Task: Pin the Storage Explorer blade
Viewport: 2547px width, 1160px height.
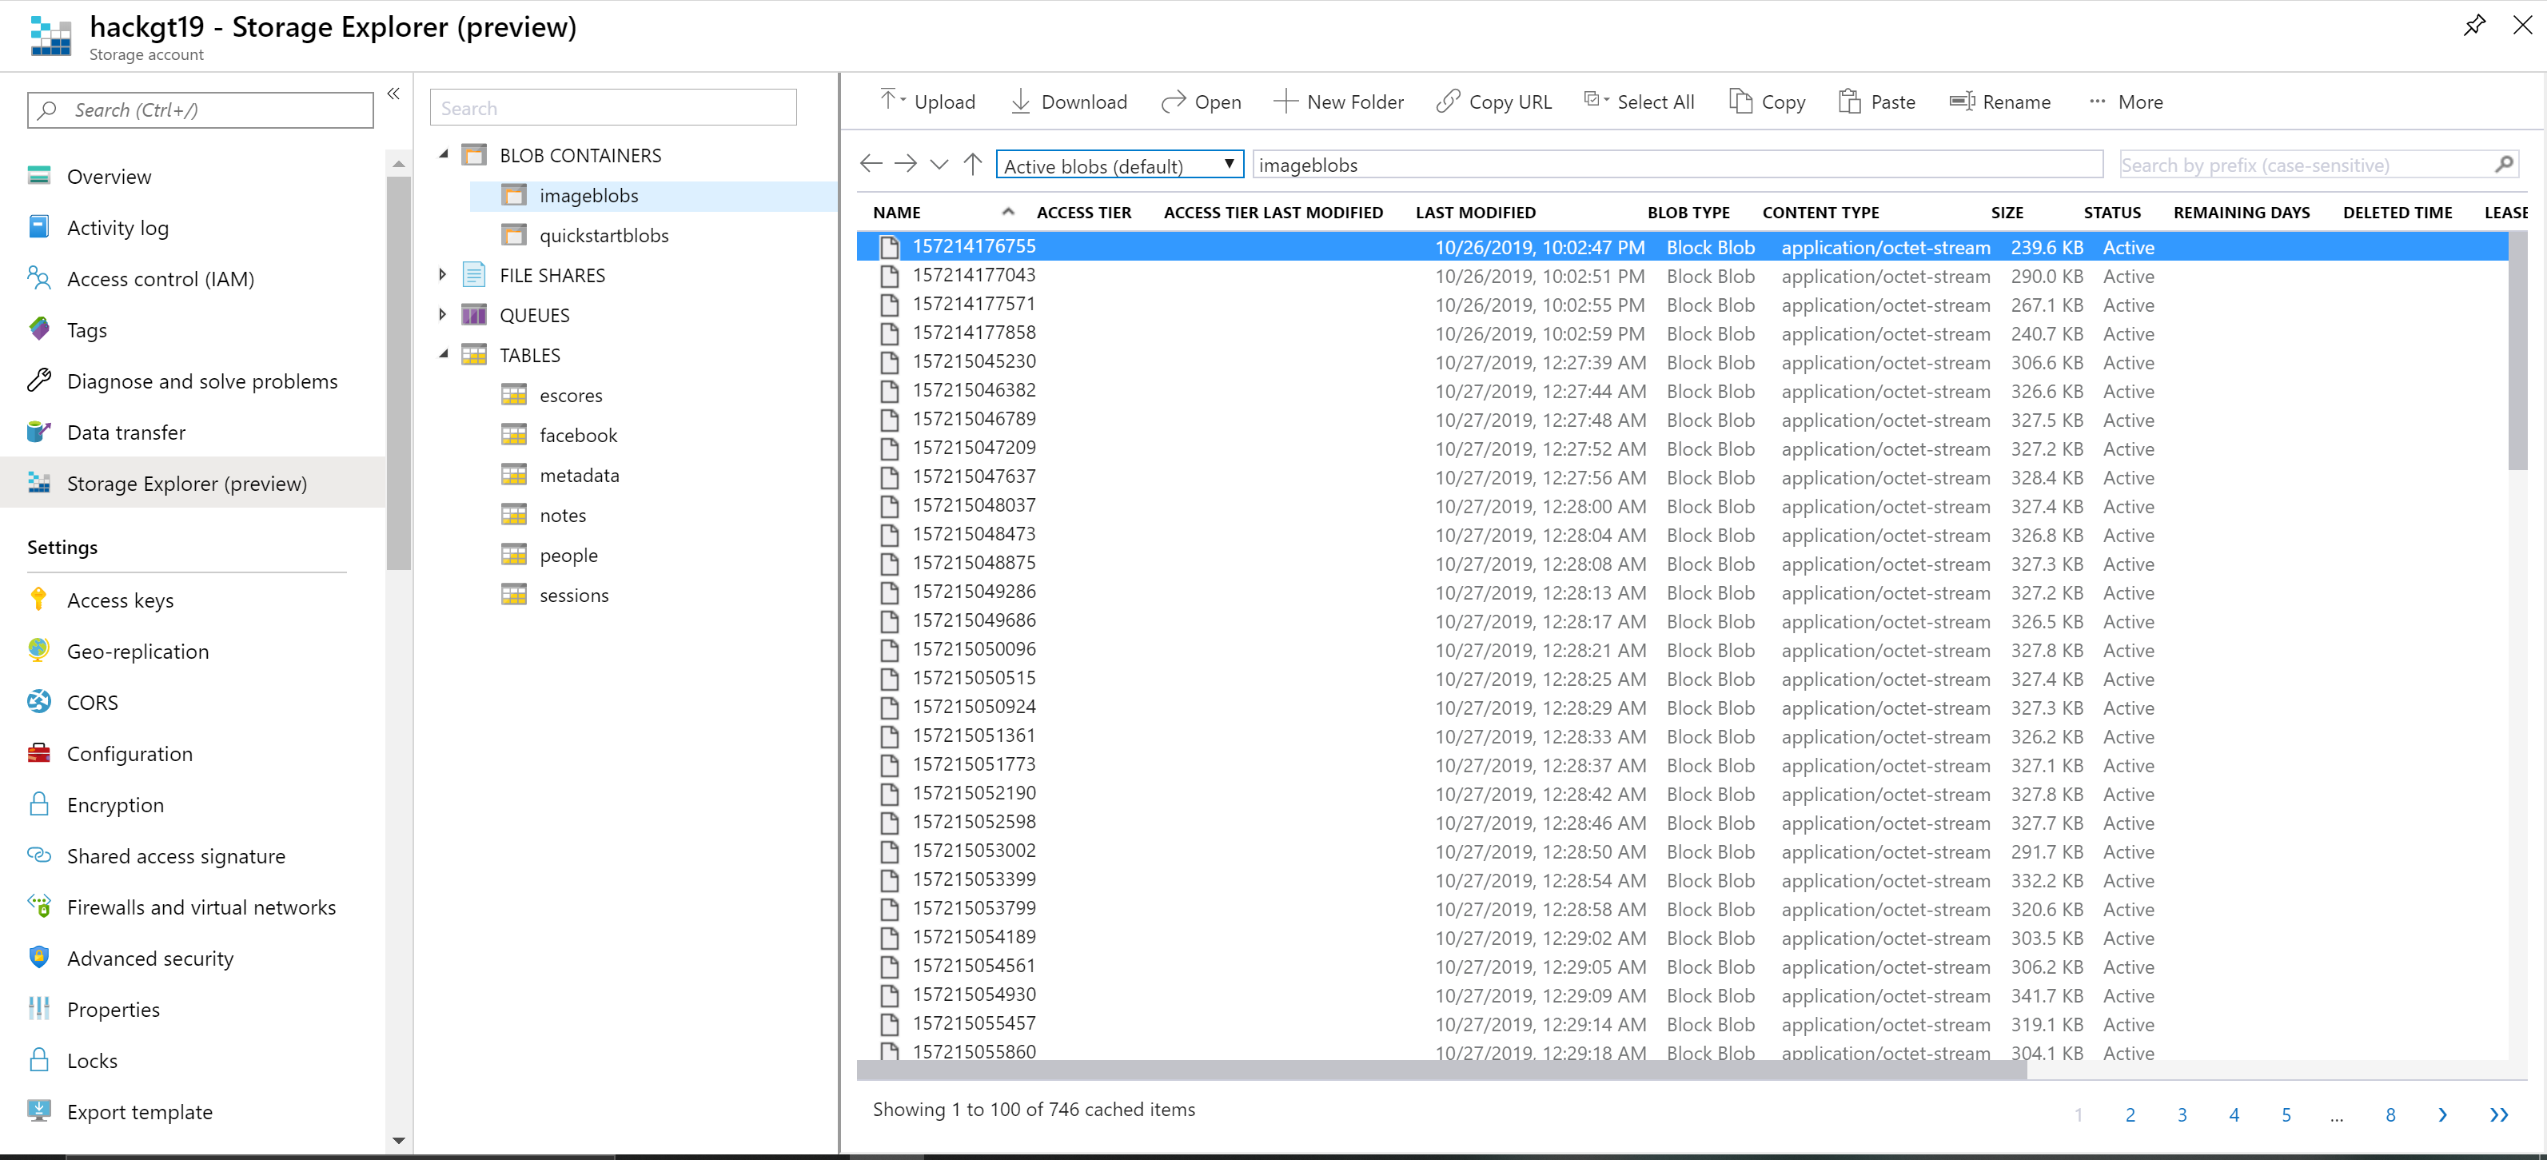Action: coord(2473,26)
